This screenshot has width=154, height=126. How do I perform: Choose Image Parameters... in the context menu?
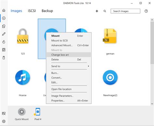click(x=69, y=96)
